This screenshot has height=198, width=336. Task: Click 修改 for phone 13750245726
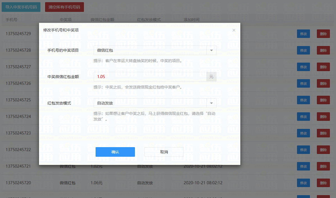303,83
